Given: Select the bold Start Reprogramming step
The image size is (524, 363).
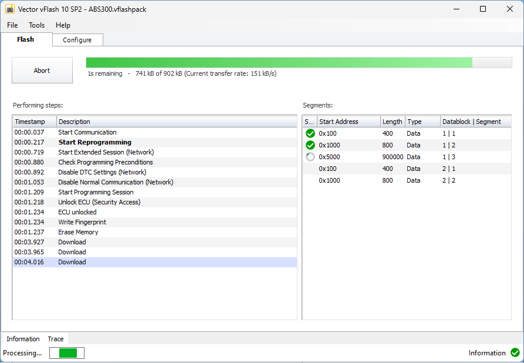Looking at the screenshot, I should pyautogui.click(x=155, y=142).
